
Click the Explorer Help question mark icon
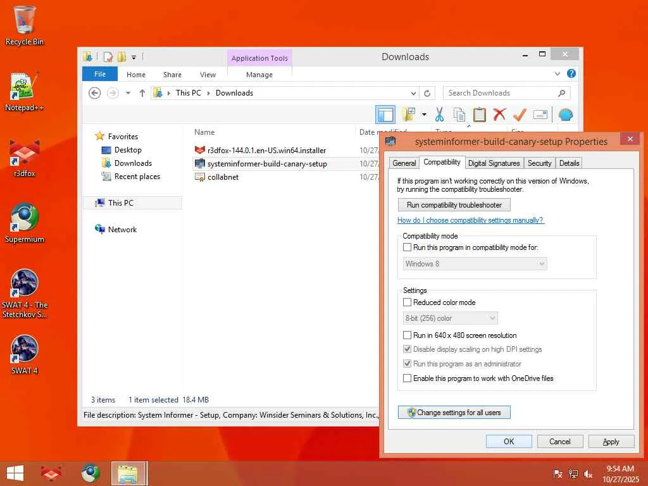tap(571, 73)
